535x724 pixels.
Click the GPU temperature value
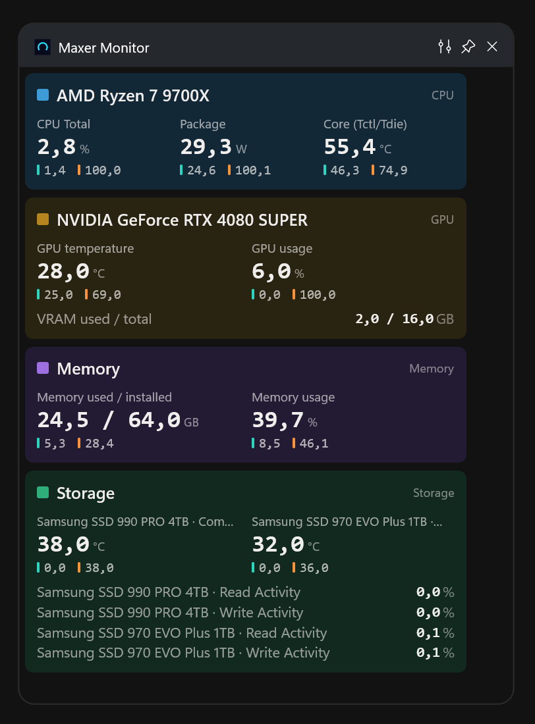click(x=70, y=271)
